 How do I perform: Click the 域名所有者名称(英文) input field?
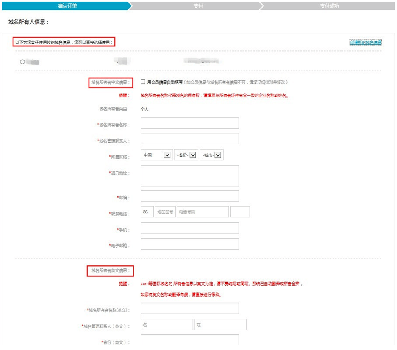click(189, 308)
